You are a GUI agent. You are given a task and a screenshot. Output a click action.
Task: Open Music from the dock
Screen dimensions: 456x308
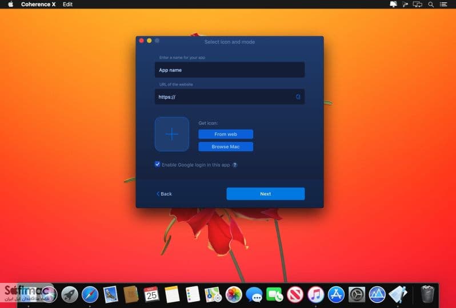(315, 294)
